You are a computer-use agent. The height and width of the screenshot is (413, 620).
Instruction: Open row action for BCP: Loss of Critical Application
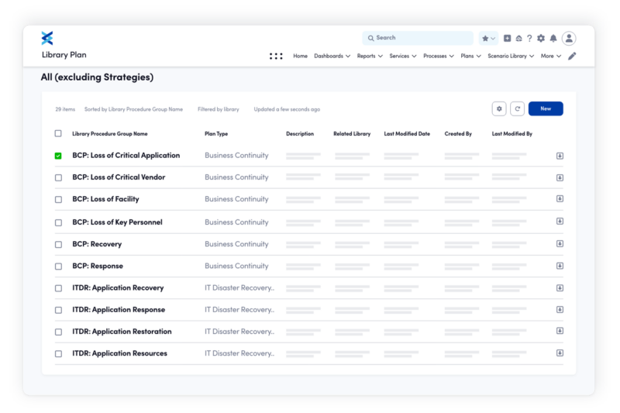pos(560,156)
